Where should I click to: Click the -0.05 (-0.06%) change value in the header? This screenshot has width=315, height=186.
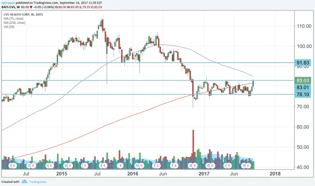pyautogui.click(x=44, y=7)
